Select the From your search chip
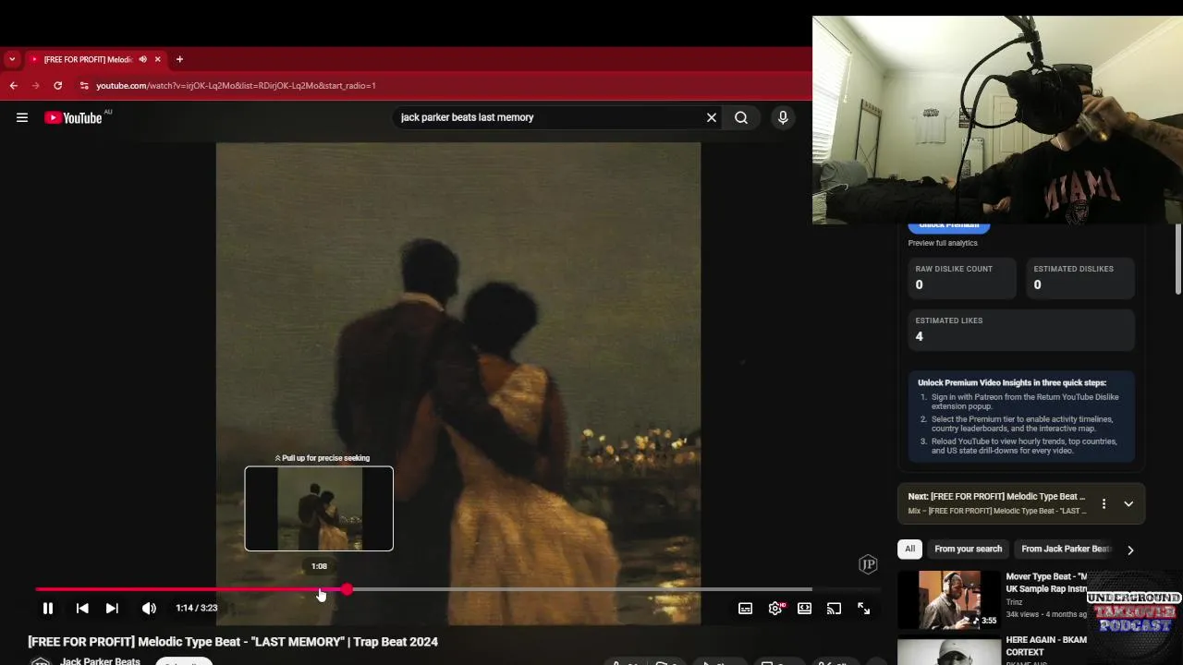The height and width of the screenshot is (665, 1183). click(968, 549)
